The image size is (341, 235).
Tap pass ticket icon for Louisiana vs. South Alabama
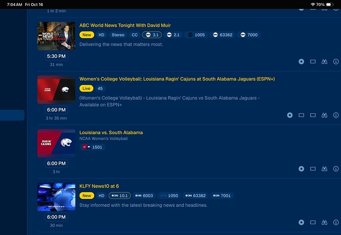click(x=313, y=169)
